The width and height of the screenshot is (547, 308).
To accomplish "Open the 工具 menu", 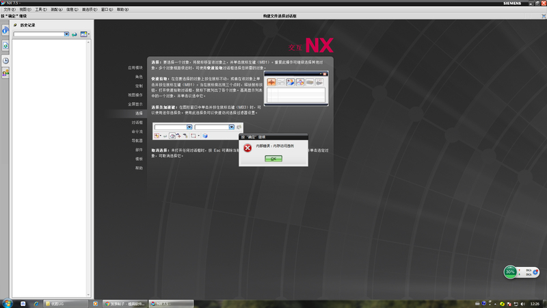I will tap(41, 10).
